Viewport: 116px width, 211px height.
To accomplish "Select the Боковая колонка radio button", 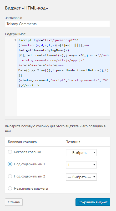I will tap(10, 152).
